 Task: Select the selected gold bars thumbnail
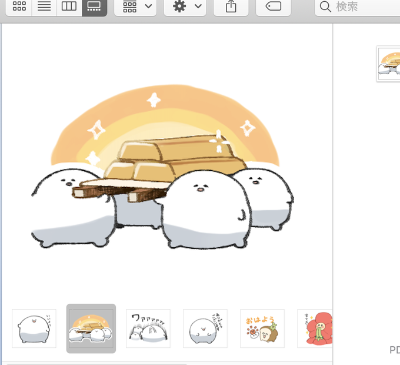pyautogui.click(x=91, y=328)
